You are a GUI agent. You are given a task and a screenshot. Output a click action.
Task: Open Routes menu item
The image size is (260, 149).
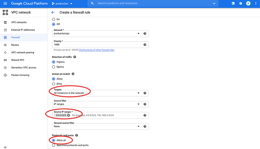click(24, 45)
